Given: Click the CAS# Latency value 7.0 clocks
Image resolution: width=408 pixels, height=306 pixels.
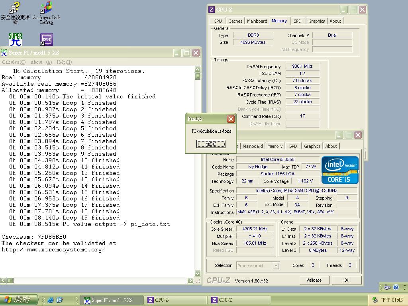Looking at the screenshot, I should tap(302, 80).
